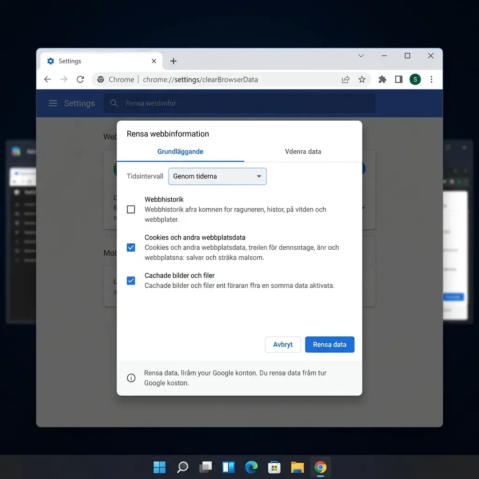Open Chrome three-dot menu
The width and height of the screenshot is (479, 479).
coord(431,80)
